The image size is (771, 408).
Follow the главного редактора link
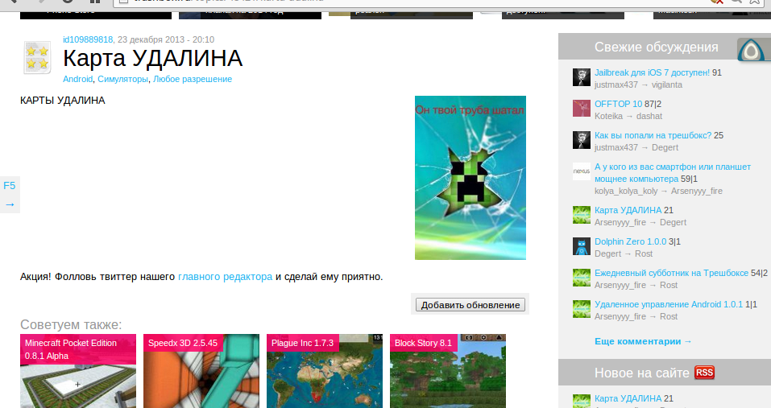tap(225, 276)
